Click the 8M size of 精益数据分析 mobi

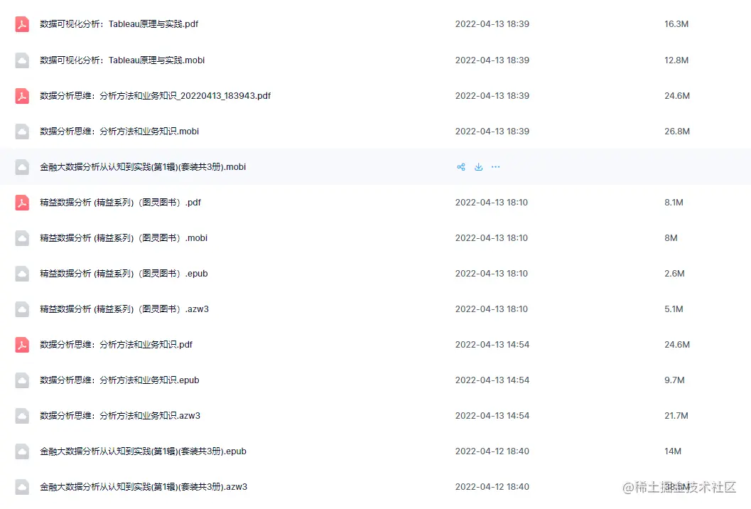click(x=671, y=237)
